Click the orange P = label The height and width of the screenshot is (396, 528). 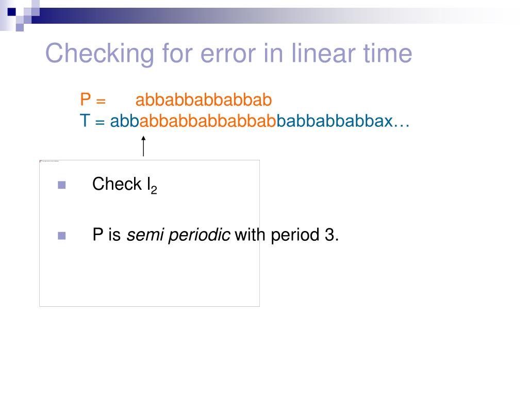(x=93, y=100)
